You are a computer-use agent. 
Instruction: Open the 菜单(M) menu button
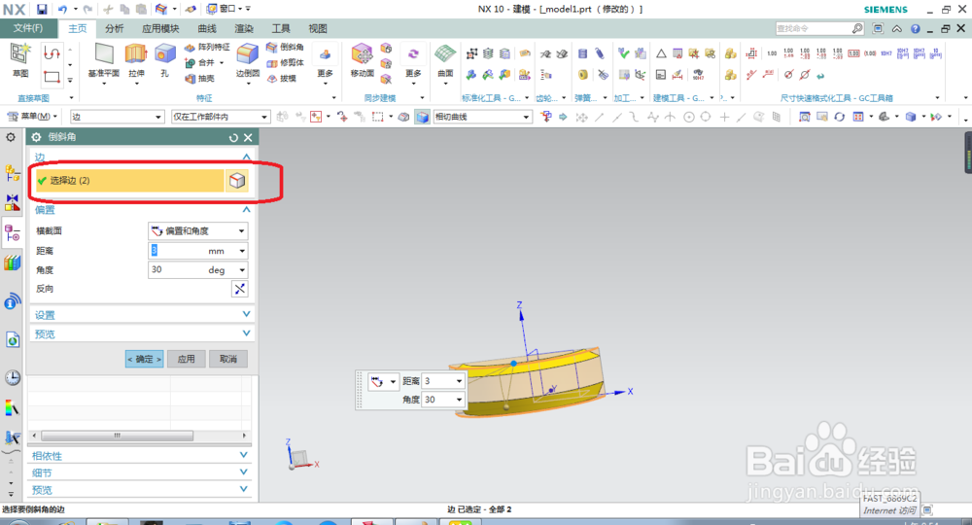[32, 117]
